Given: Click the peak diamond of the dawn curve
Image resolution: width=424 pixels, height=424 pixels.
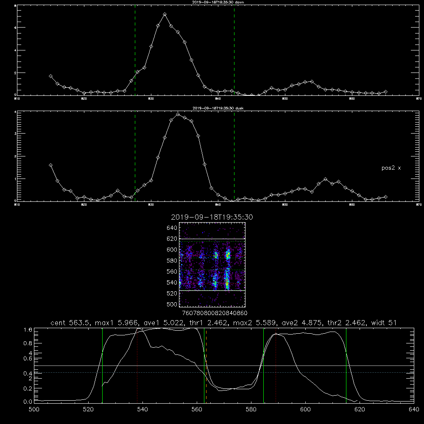Looking at the screenshot, I should click(165, 14).
